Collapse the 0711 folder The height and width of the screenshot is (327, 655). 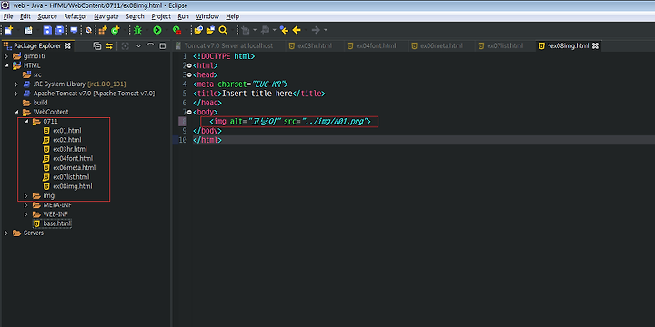[x=25, y=122]
